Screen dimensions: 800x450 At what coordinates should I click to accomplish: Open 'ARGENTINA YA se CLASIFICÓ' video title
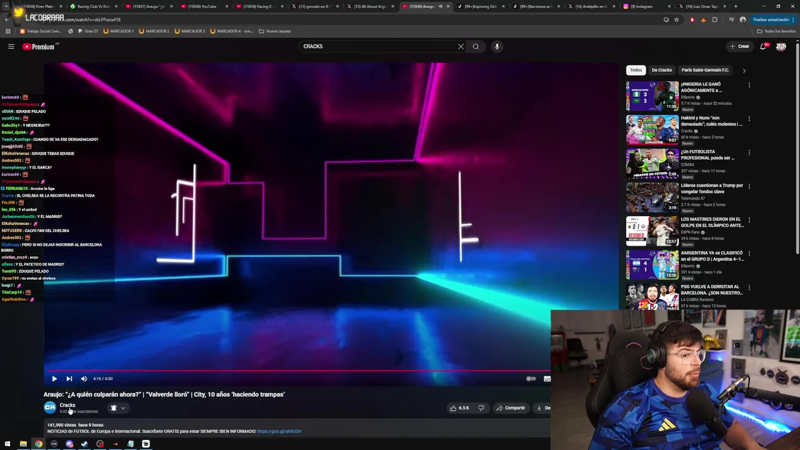(x=712, y=256)
